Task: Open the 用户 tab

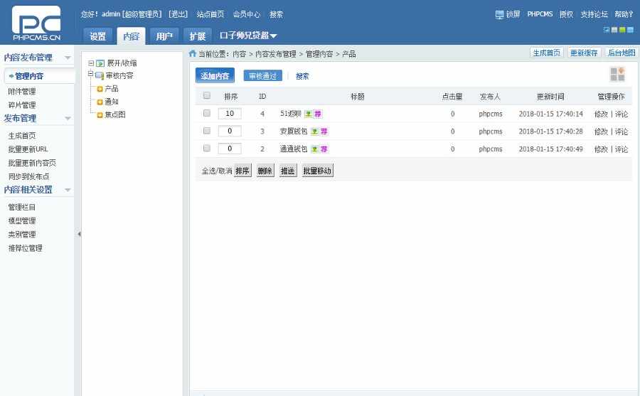Action: (164, 36)
